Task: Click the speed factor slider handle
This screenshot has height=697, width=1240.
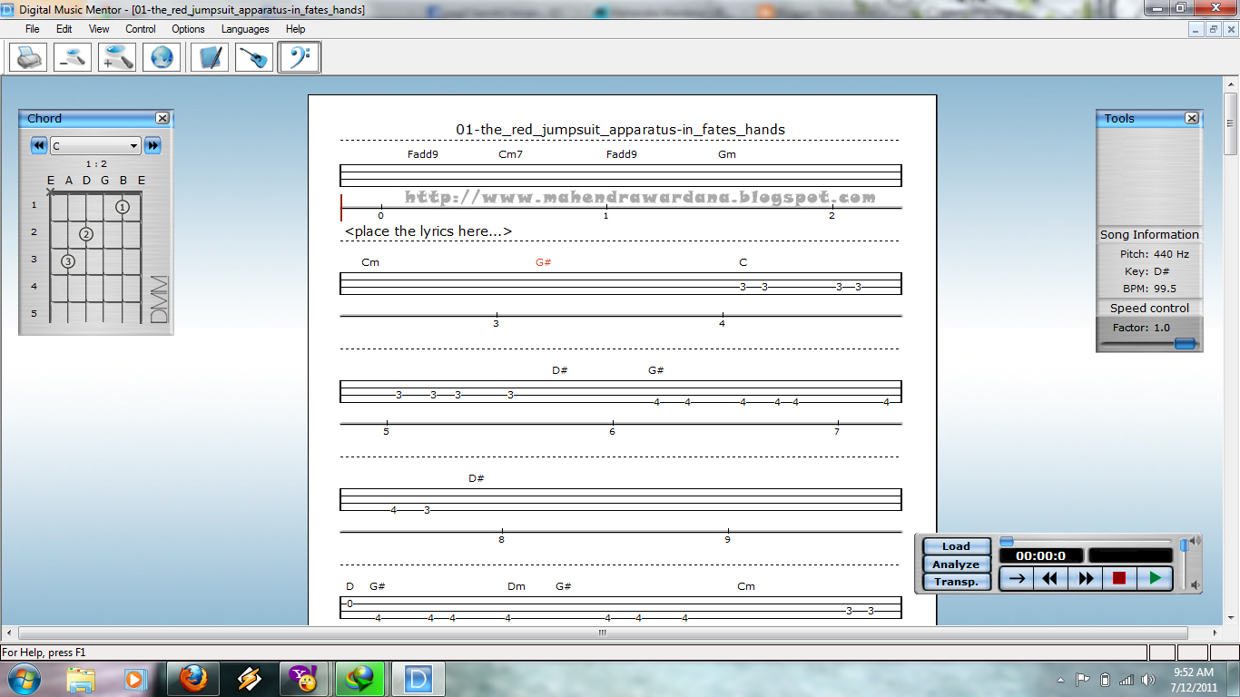Action: click(1184, 343)
